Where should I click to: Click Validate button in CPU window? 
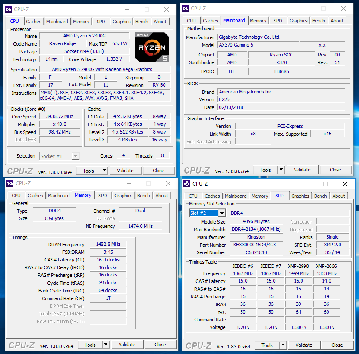[x=125, y=171]
